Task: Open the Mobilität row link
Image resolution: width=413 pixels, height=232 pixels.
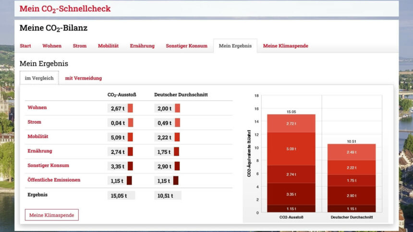Action: (x=38, y=136)
